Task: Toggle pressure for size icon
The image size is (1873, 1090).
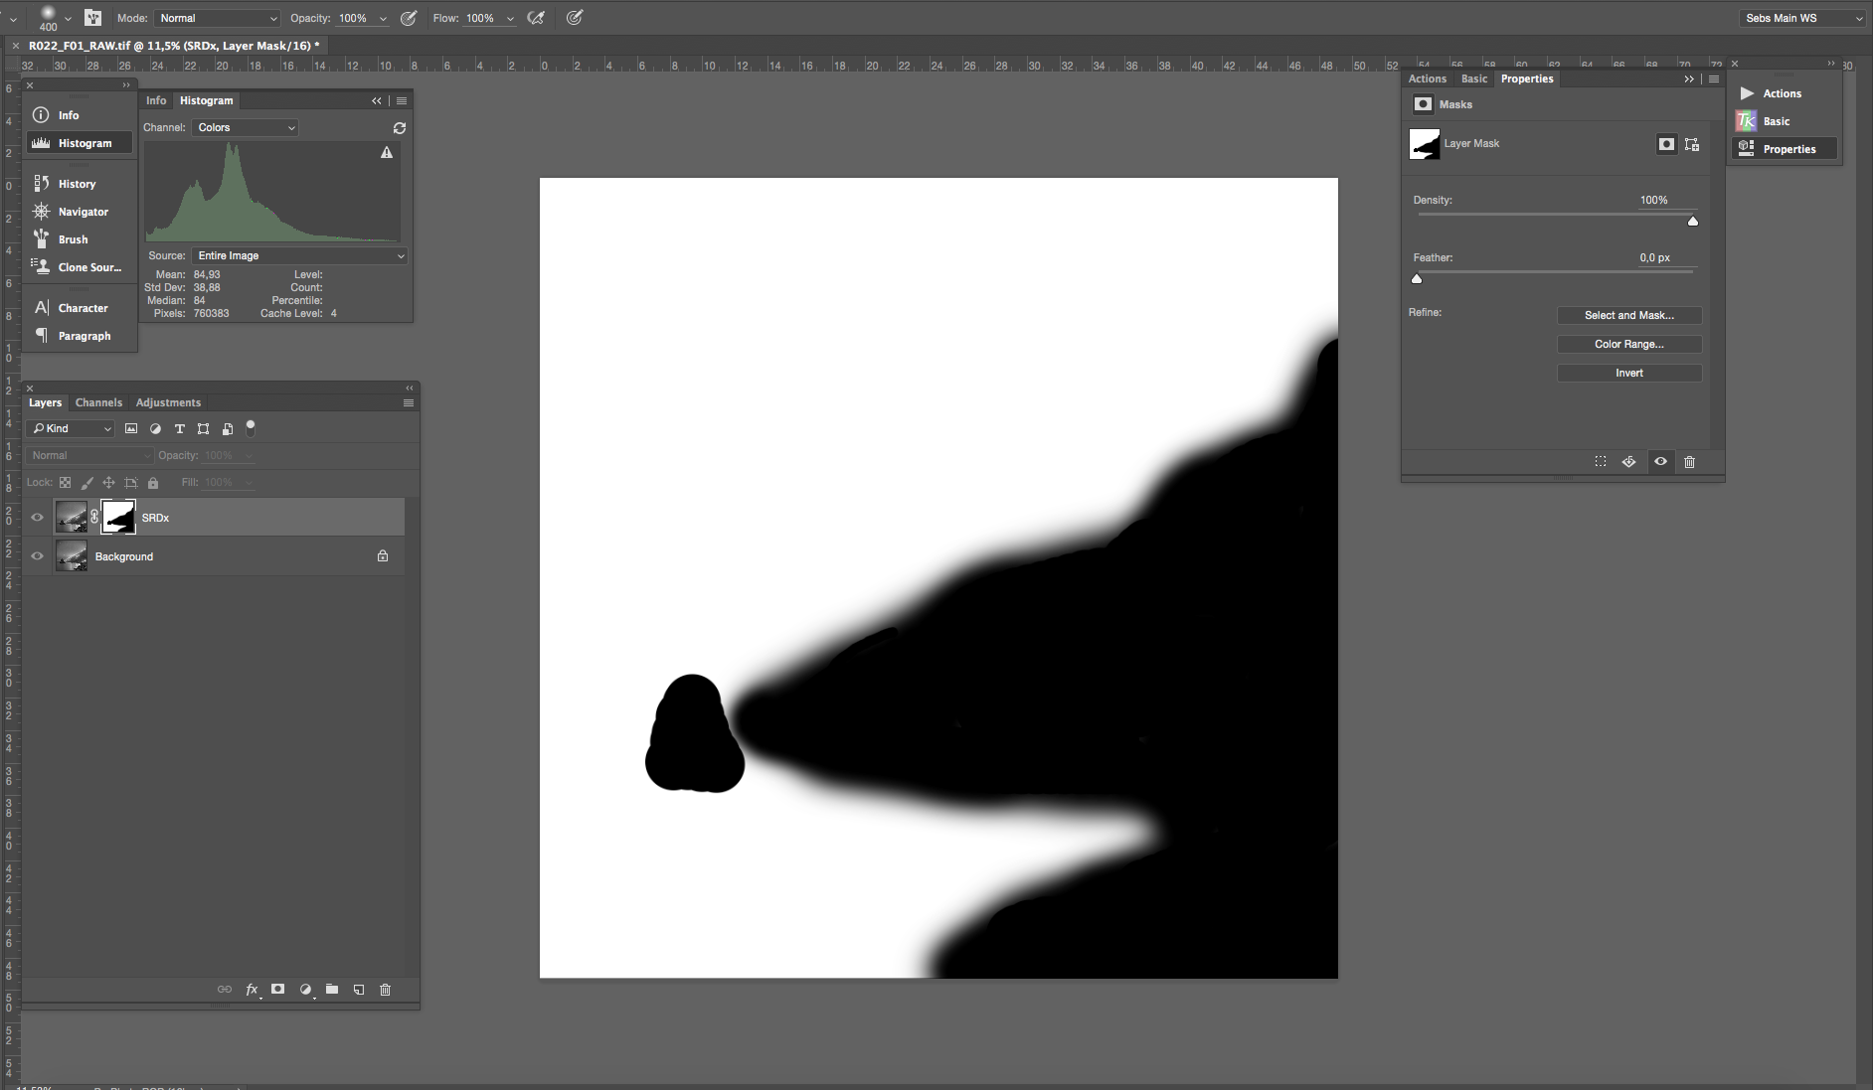Action: pyautogui.click(x=575, y=18)
